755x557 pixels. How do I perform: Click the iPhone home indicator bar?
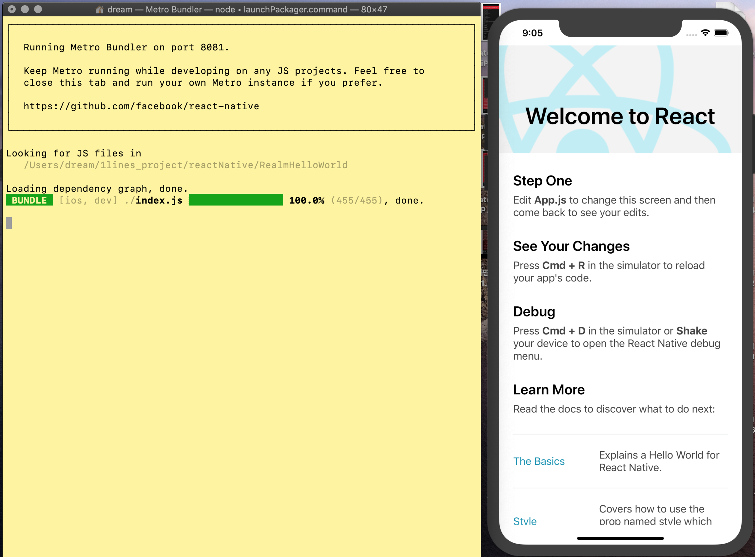(x=620, y=538)
